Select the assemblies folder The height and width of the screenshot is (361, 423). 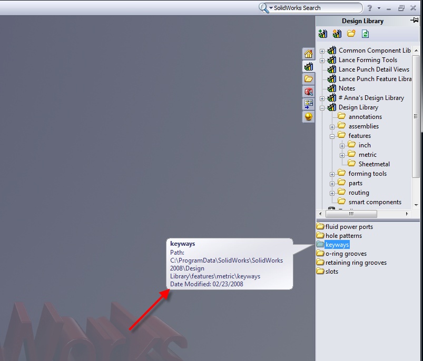click(x=363, y=126)
